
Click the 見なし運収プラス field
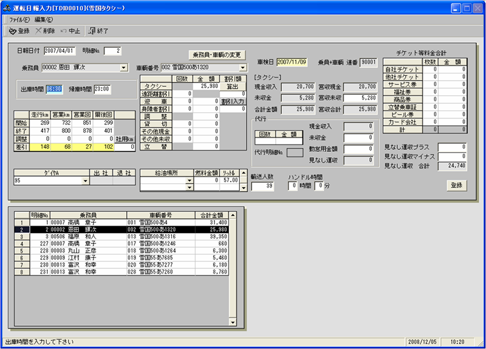click(452, 147)
